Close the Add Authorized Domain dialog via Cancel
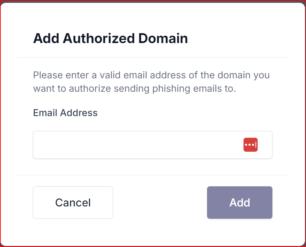Screen dimensions: 306x247 pos(73,202)
